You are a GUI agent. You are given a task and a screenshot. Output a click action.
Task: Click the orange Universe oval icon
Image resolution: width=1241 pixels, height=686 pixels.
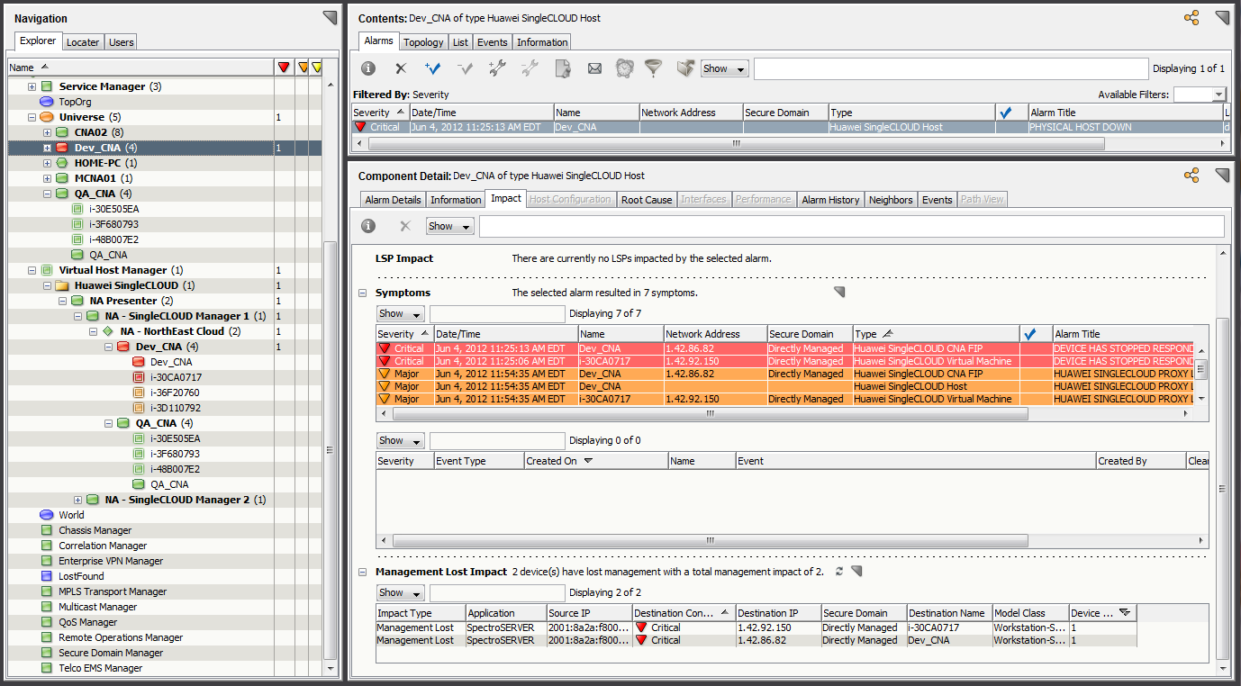click(47, 117)
